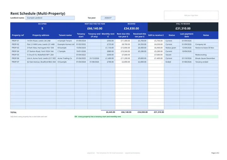Select tenant 'D Example'
This screenshot has height=160, width=227.
pyautogui.click(x=65, y=62)
